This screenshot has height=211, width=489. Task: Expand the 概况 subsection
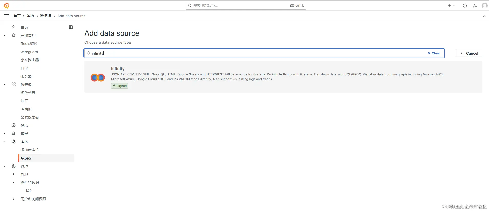click(14, 174)
